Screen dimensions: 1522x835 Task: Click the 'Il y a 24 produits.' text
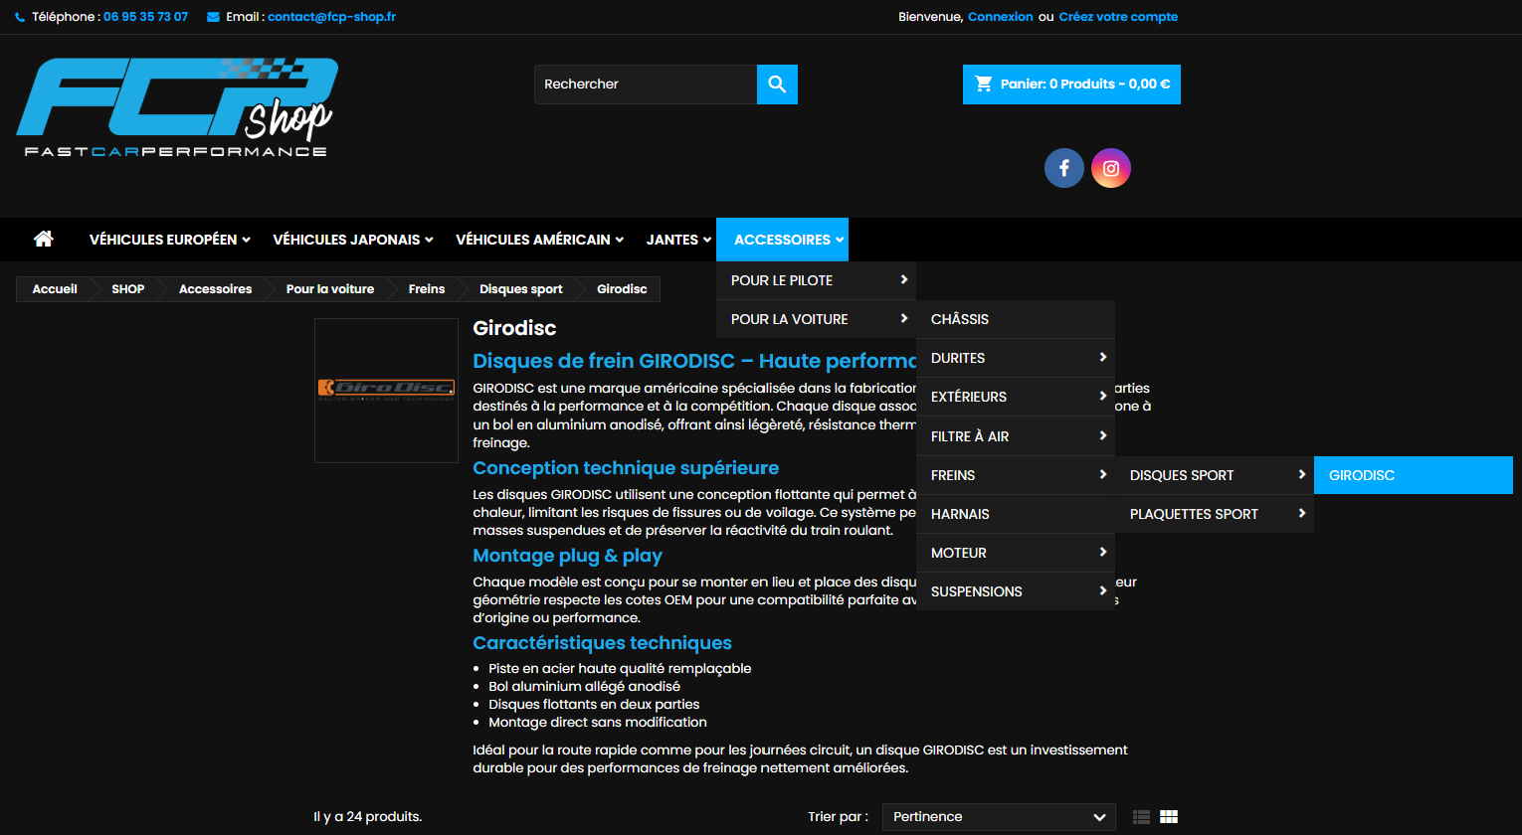pos(368,817)
